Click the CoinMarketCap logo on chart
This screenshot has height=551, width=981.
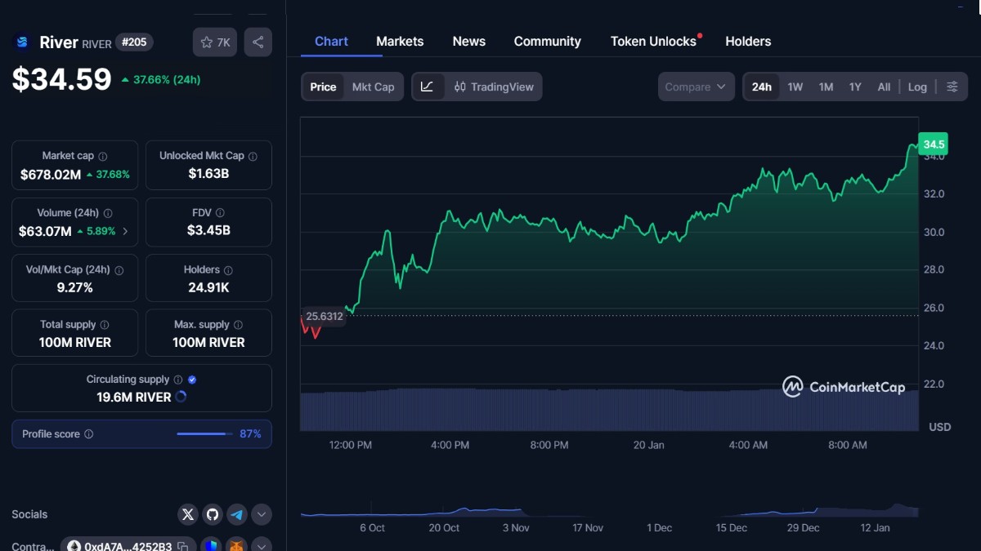pyautogui.click(x=844, y=387)
